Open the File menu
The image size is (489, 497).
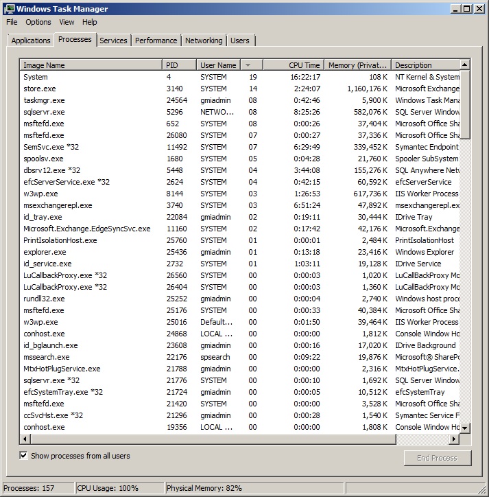point(12,22)
